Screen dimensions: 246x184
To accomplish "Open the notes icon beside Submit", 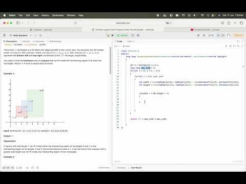I will (x=133, y=35).
